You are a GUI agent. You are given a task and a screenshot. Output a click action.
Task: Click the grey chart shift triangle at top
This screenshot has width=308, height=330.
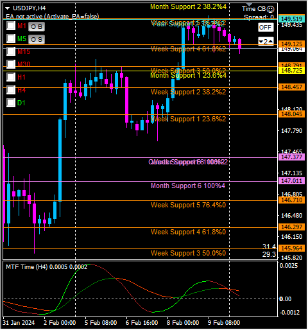point(249,4)
